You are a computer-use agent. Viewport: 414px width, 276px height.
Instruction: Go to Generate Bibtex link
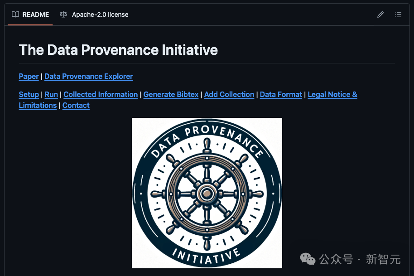pos(171,95)
